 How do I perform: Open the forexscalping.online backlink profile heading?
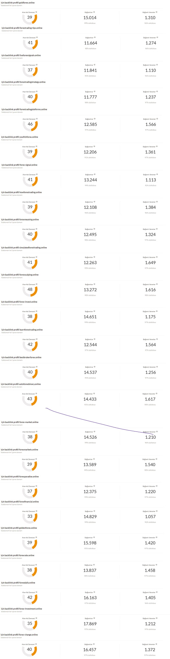pyautogui.click(x=20, y=275)
